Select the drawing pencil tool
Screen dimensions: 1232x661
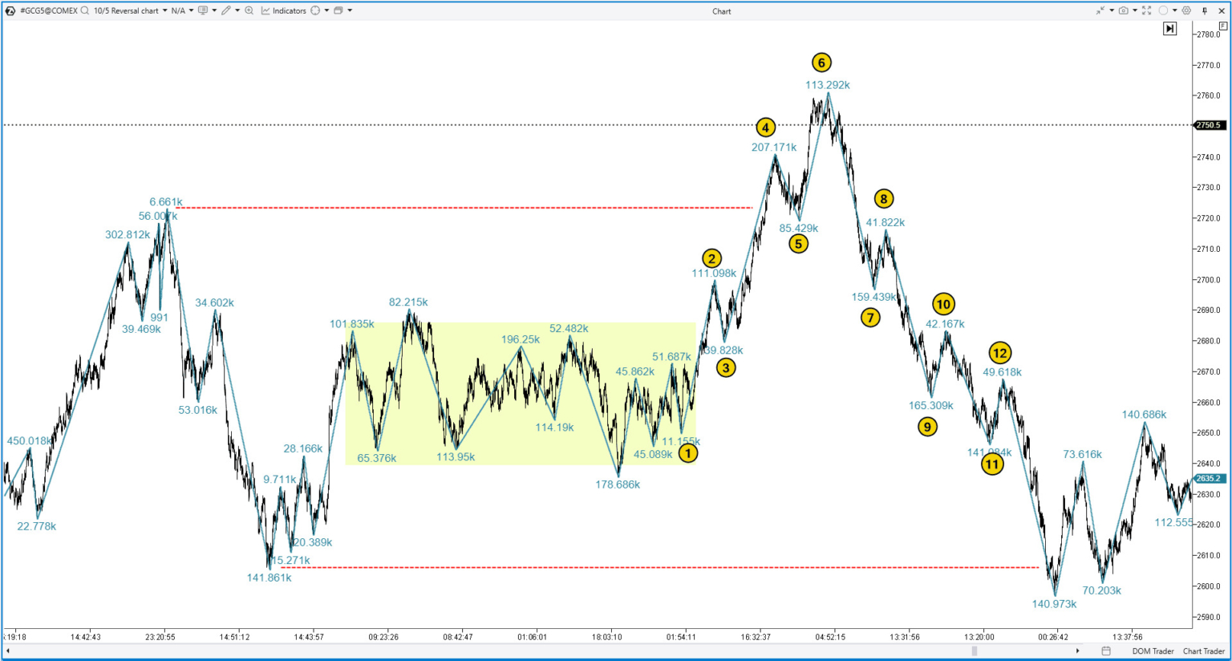pos(227,10)
